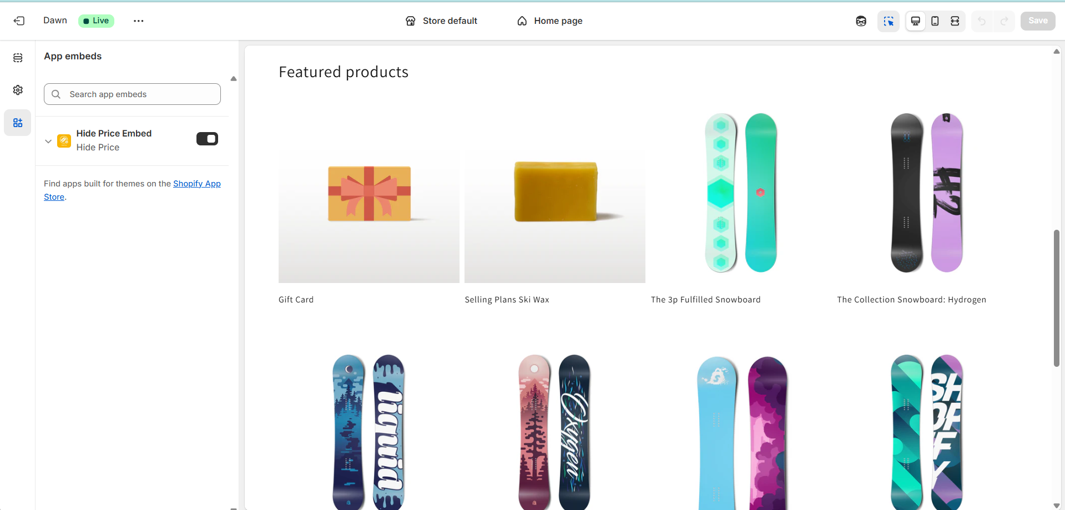The width and height of the screenshot is (1065, 510).
Task: Click the Save button
Action: pos(1037,21)
